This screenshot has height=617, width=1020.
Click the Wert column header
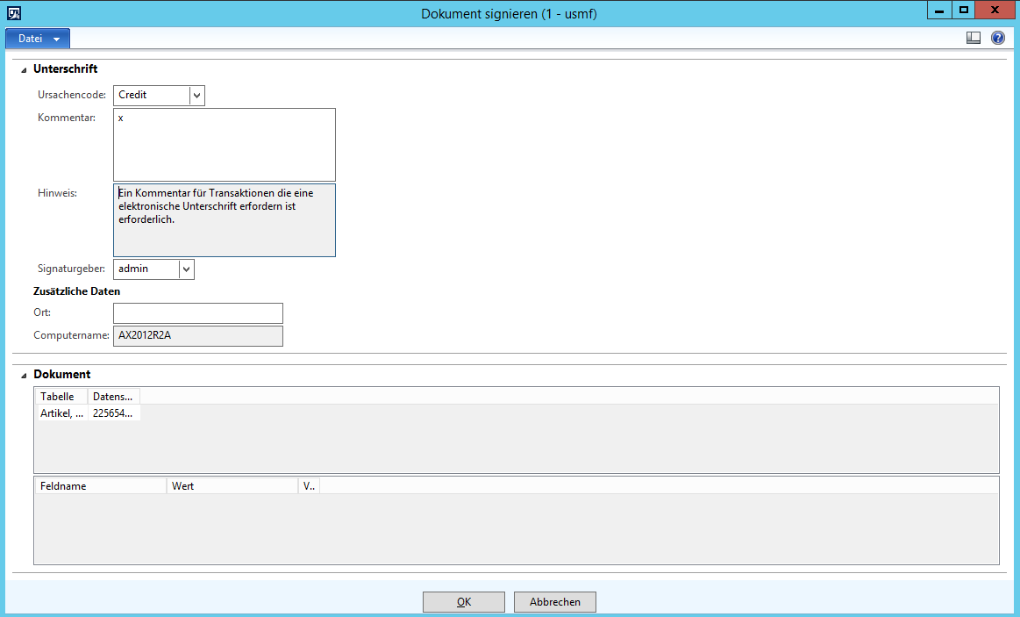pos(232,485)
